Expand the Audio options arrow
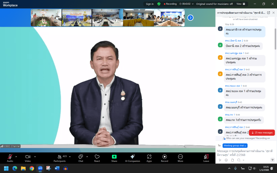The width and height of the screenshot is (277, 173). click(16, 157)
